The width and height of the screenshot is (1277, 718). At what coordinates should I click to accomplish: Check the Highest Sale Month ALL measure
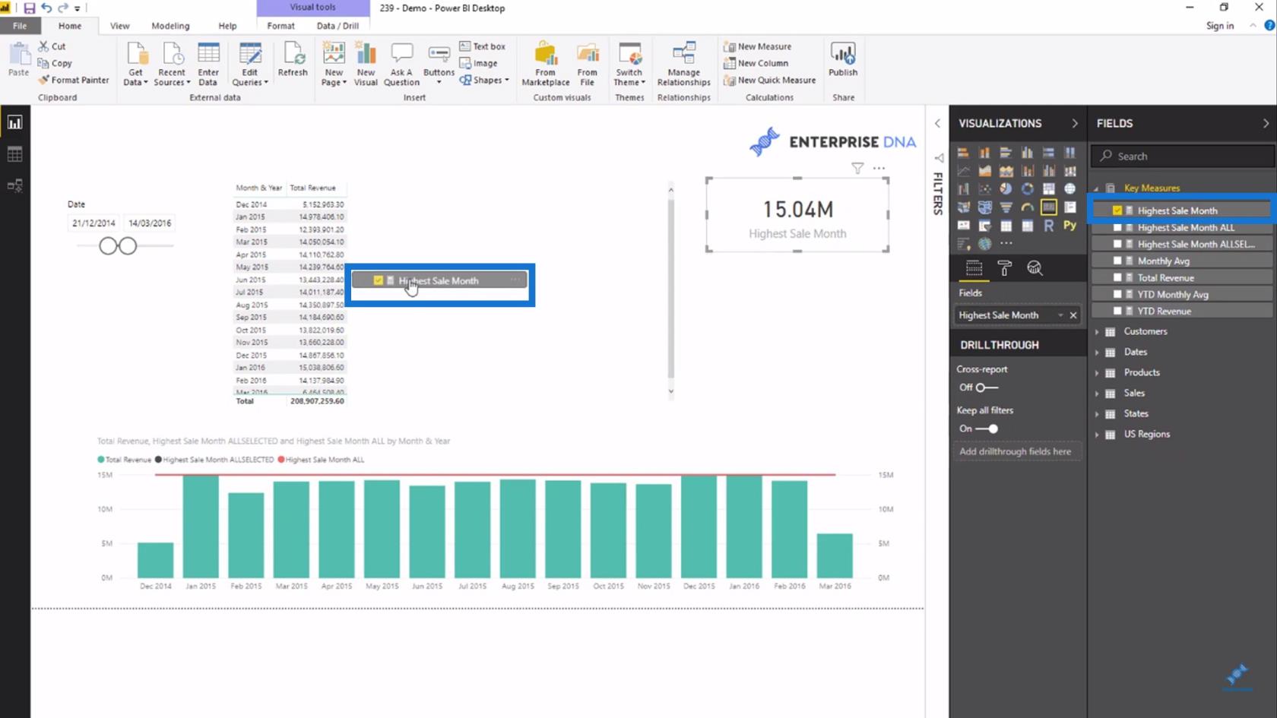pyautogui.click(x=1117, y=227)
